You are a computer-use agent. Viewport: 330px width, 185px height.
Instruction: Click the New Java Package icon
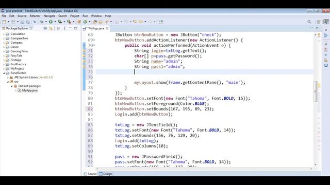pyautogui.click(x=79, y=22)
